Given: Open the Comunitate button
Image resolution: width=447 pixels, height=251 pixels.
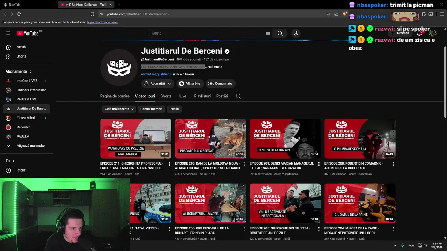Looking at the screenshot, I should (220, 84).
